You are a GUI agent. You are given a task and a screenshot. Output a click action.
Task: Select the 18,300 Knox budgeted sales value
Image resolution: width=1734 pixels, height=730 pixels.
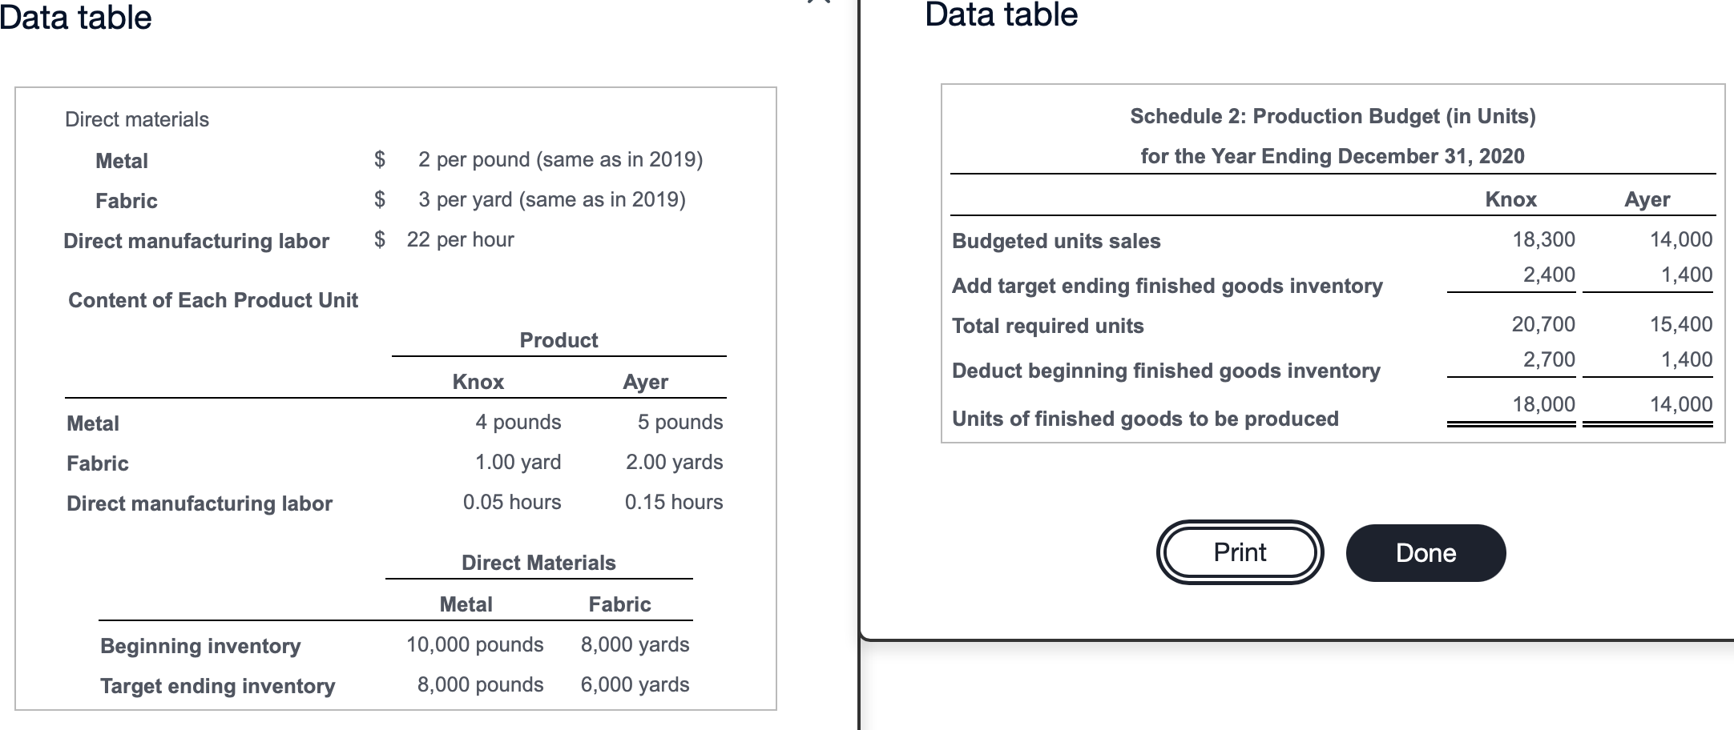point(1542,239)
